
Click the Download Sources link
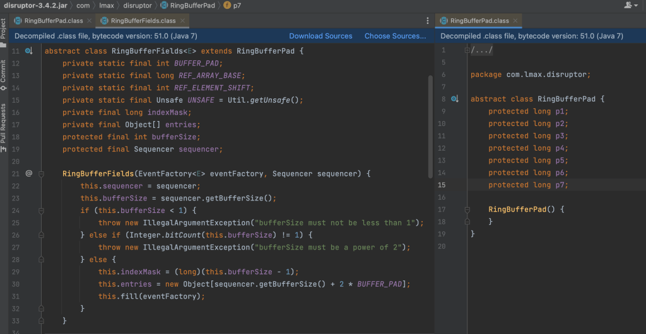320,36
